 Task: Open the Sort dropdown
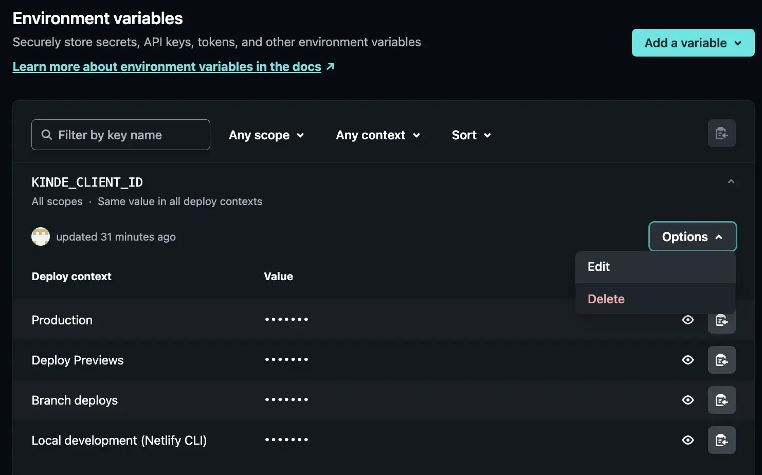pyautogui.click(x=470, y=135)
